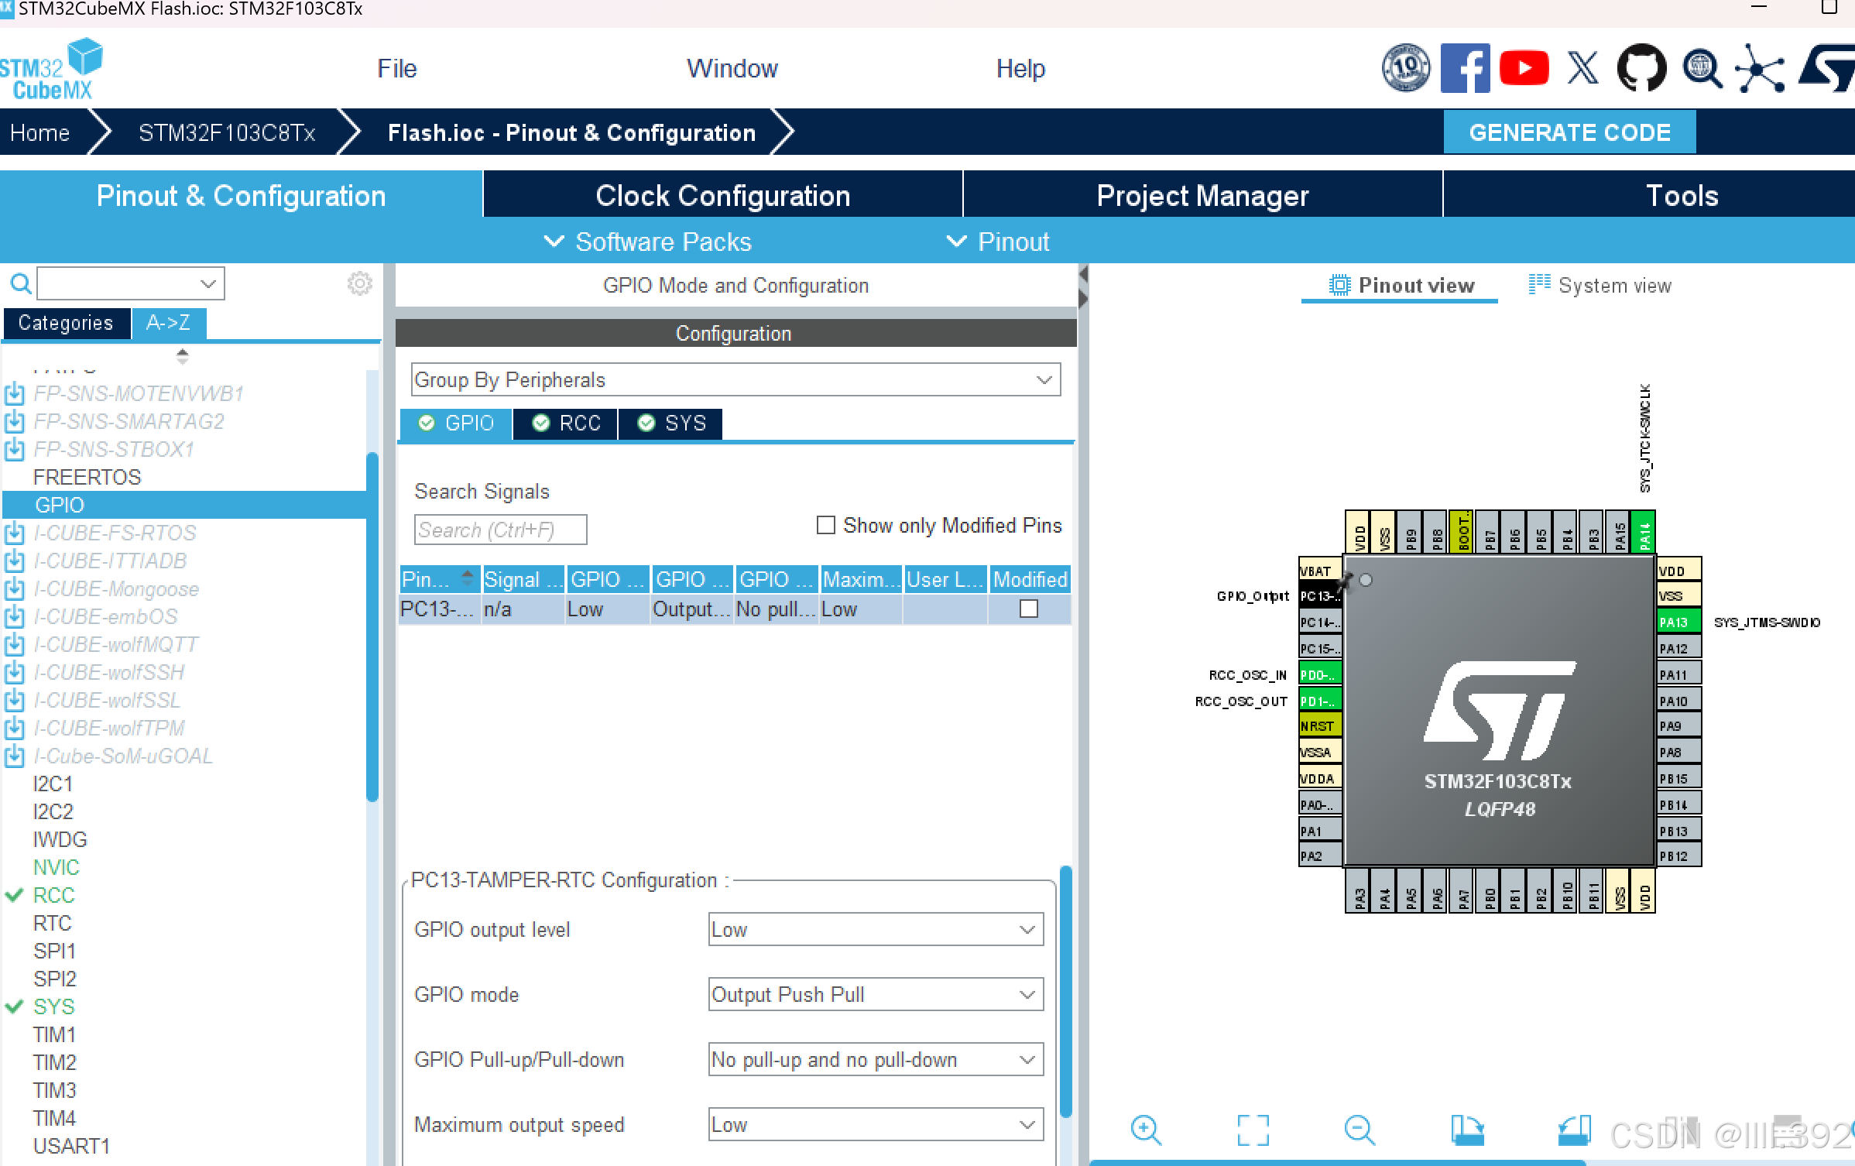Open RCC in the peripheral list
The height and width of the screenshot is (1166, 1855).
click(53, 895)
